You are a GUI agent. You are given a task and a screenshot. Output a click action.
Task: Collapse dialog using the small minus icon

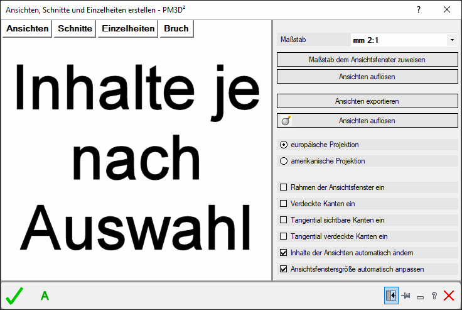click(x=420, y=296)
